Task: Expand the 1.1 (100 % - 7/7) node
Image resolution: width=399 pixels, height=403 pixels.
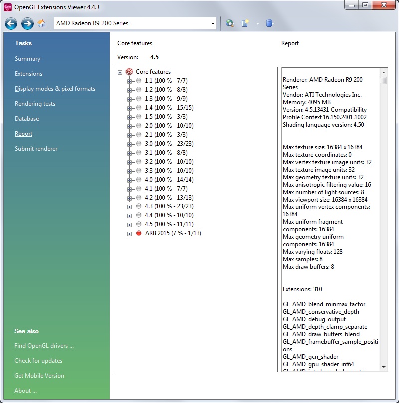Action: click(129, 81)
